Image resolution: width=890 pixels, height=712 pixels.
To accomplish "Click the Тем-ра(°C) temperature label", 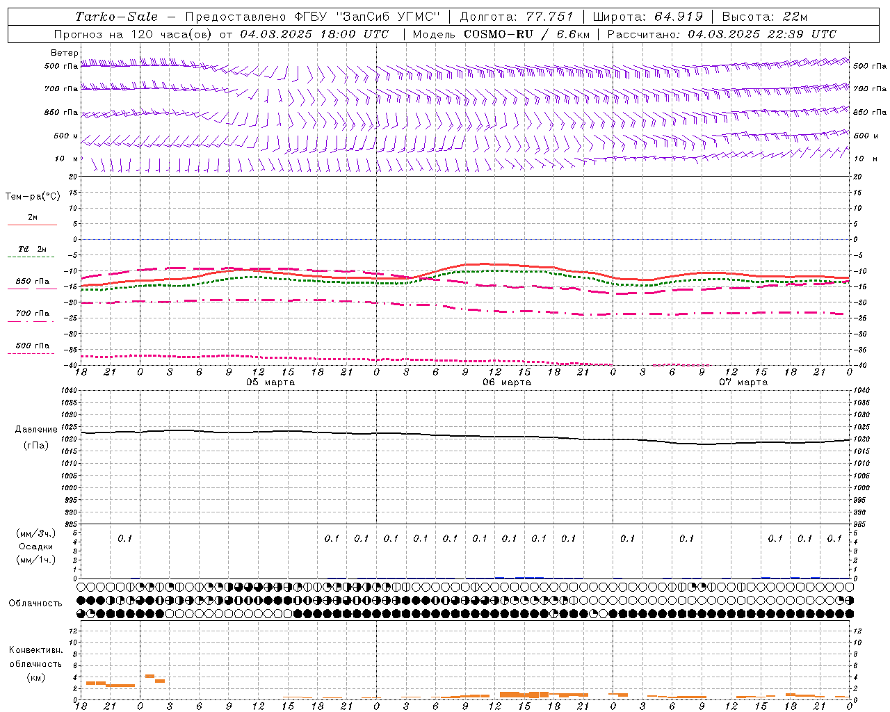I will pos(33,197).
